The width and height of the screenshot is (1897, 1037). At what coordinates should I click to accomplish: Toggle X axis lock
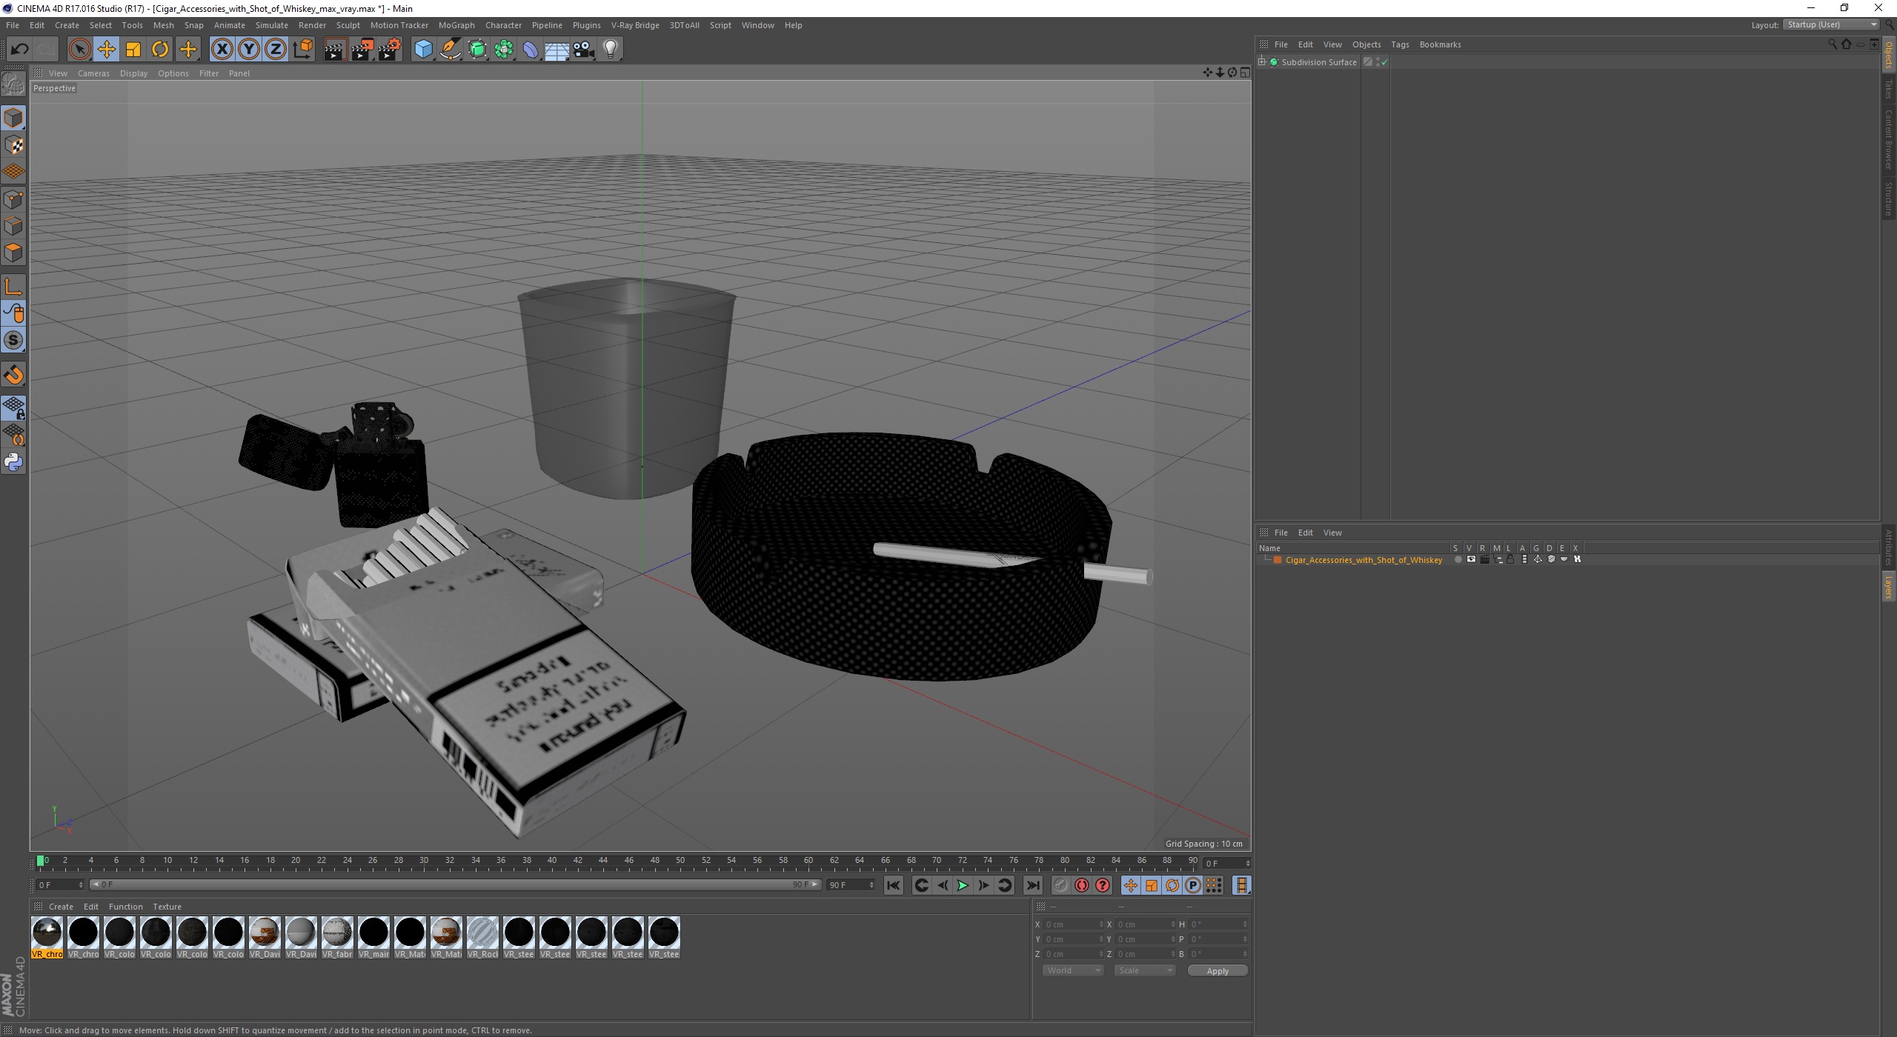[222, 50]
